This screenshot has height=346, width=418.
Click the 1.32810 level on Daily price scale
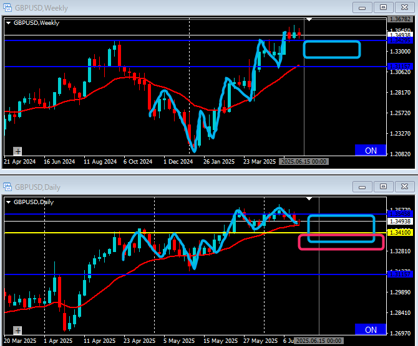[400, 251]
